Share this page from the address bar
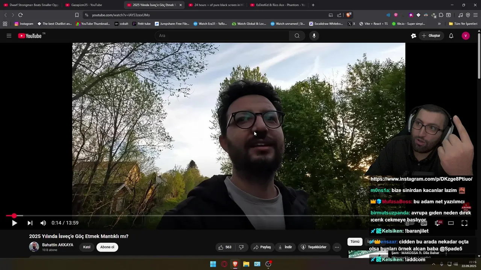The width and height of the screenshot is (481, 270). click(339, 15)
